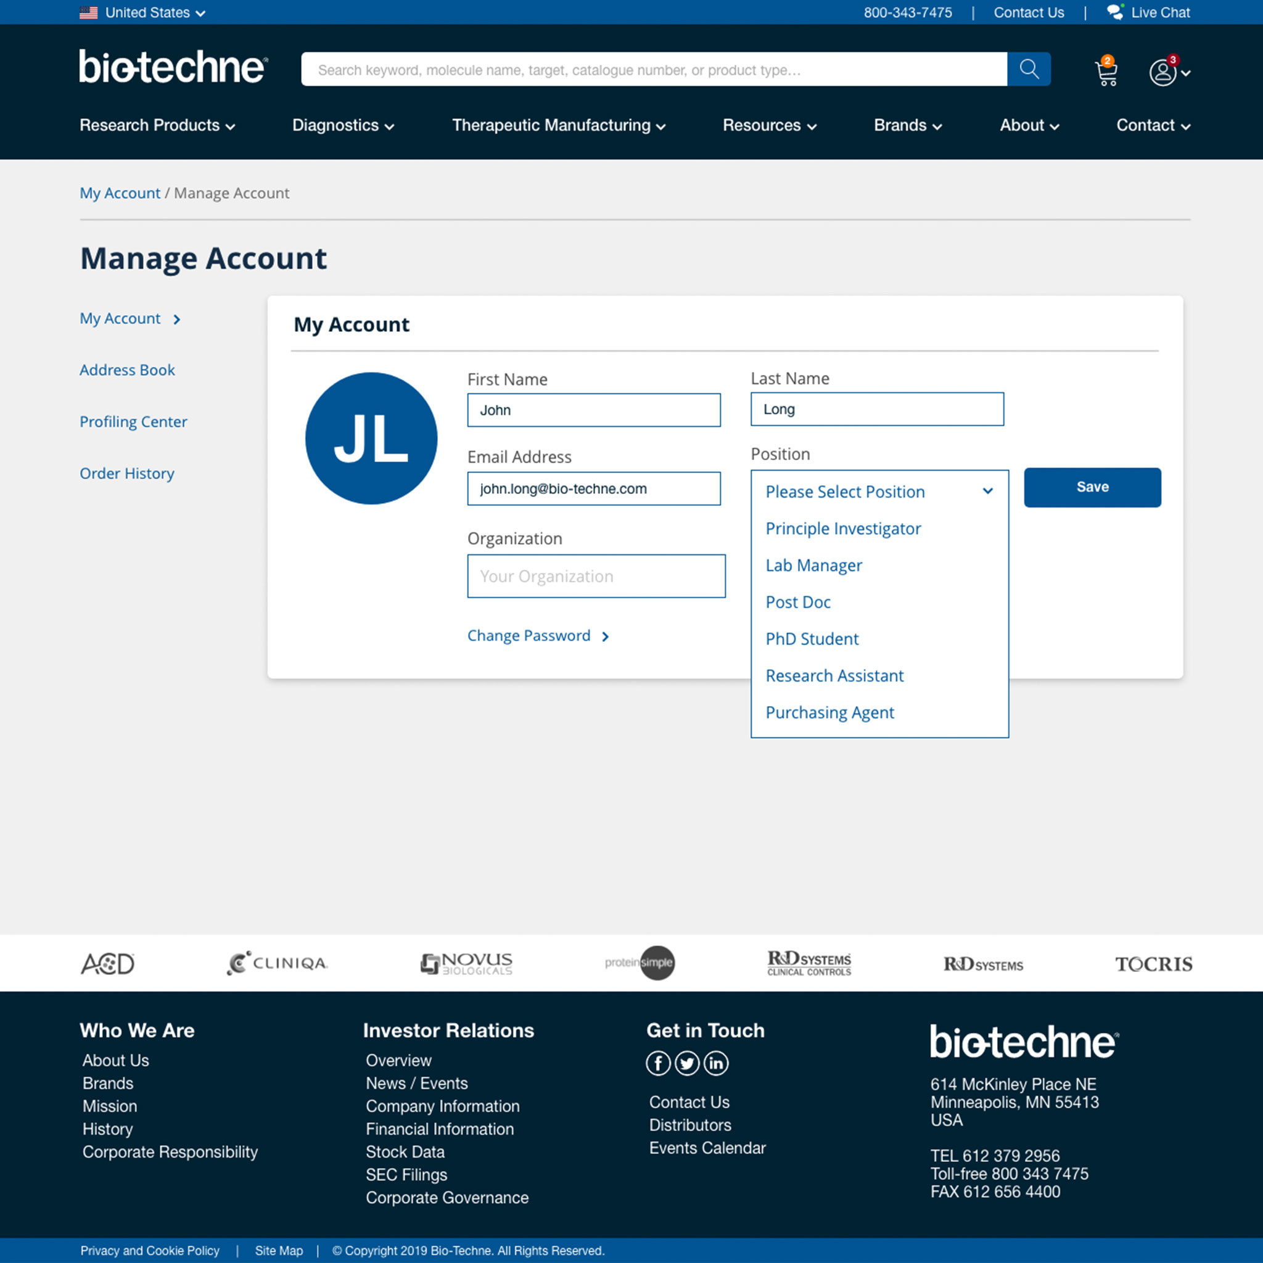Click the Novus Biologicals logo
The width and height of the screenshot is (1263, 1263).
pyautogui.click(x=466, y=964)
